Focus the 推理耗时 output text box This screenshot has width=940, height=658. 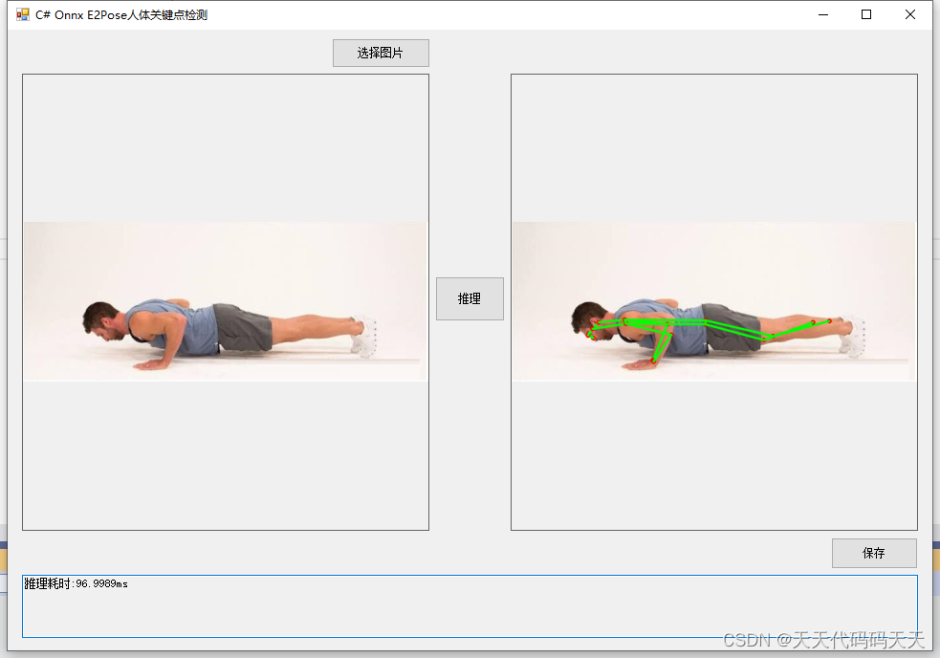click(x=470, y=605)
